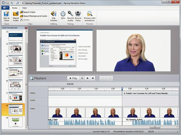Click the timeline horizontal scrollbar thumb
Viewport: 181px width, 135px height.
pos(155,127)
